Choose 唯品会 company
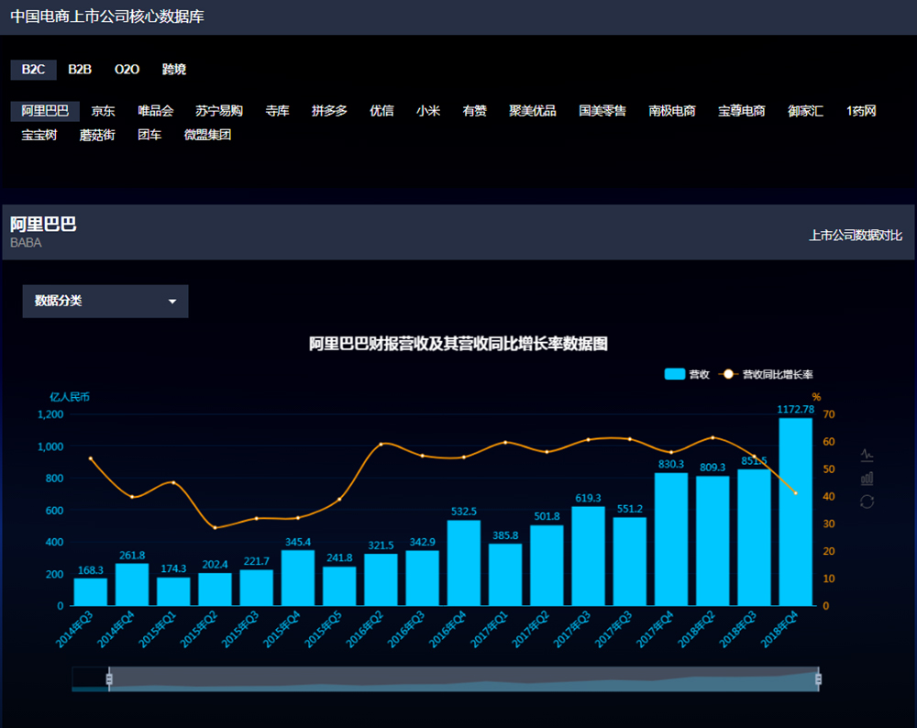Viewport: 917px width, 728px height. (x=156, y=111)
